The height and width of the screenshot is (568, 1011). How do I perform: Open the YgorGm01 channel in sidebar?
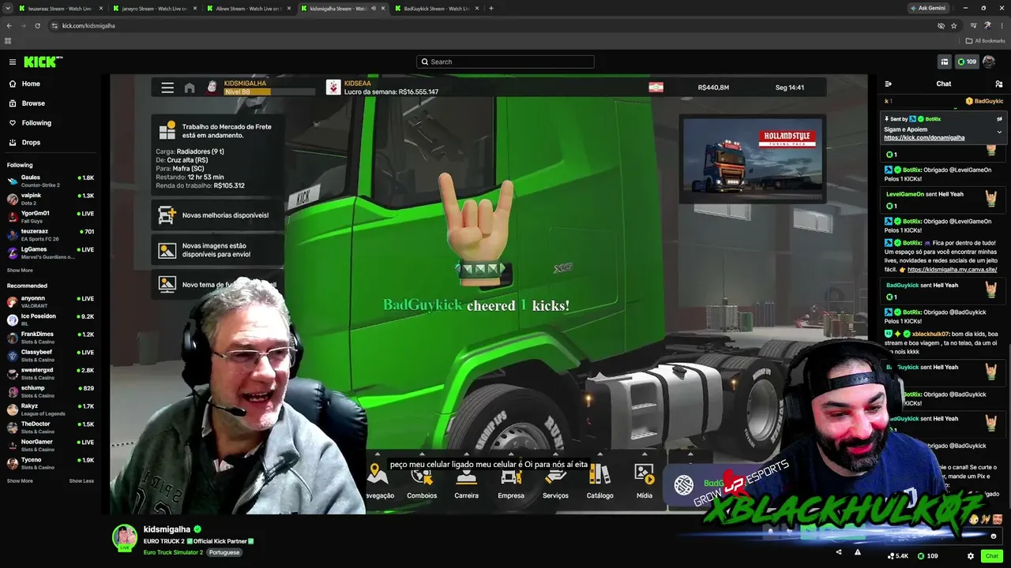point(51,217)
